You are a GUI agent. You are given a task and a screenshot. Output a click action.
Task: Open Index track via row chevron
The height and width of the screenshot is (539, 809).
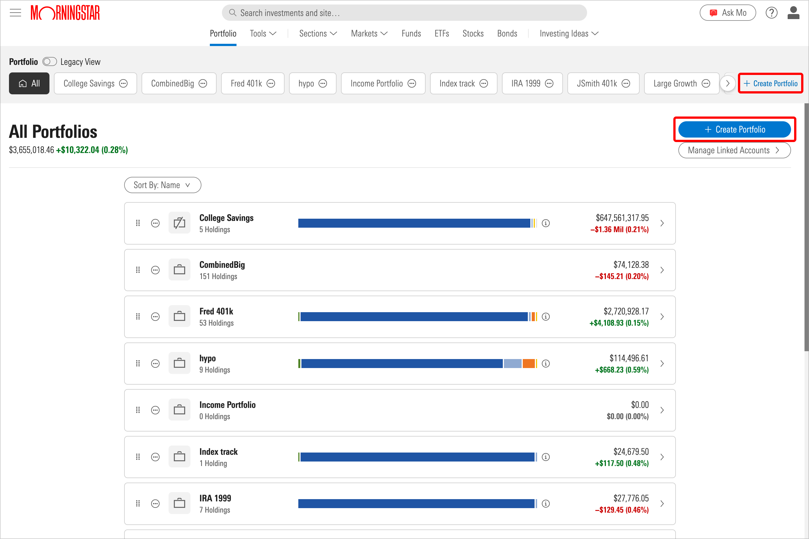tap(662, 457)
